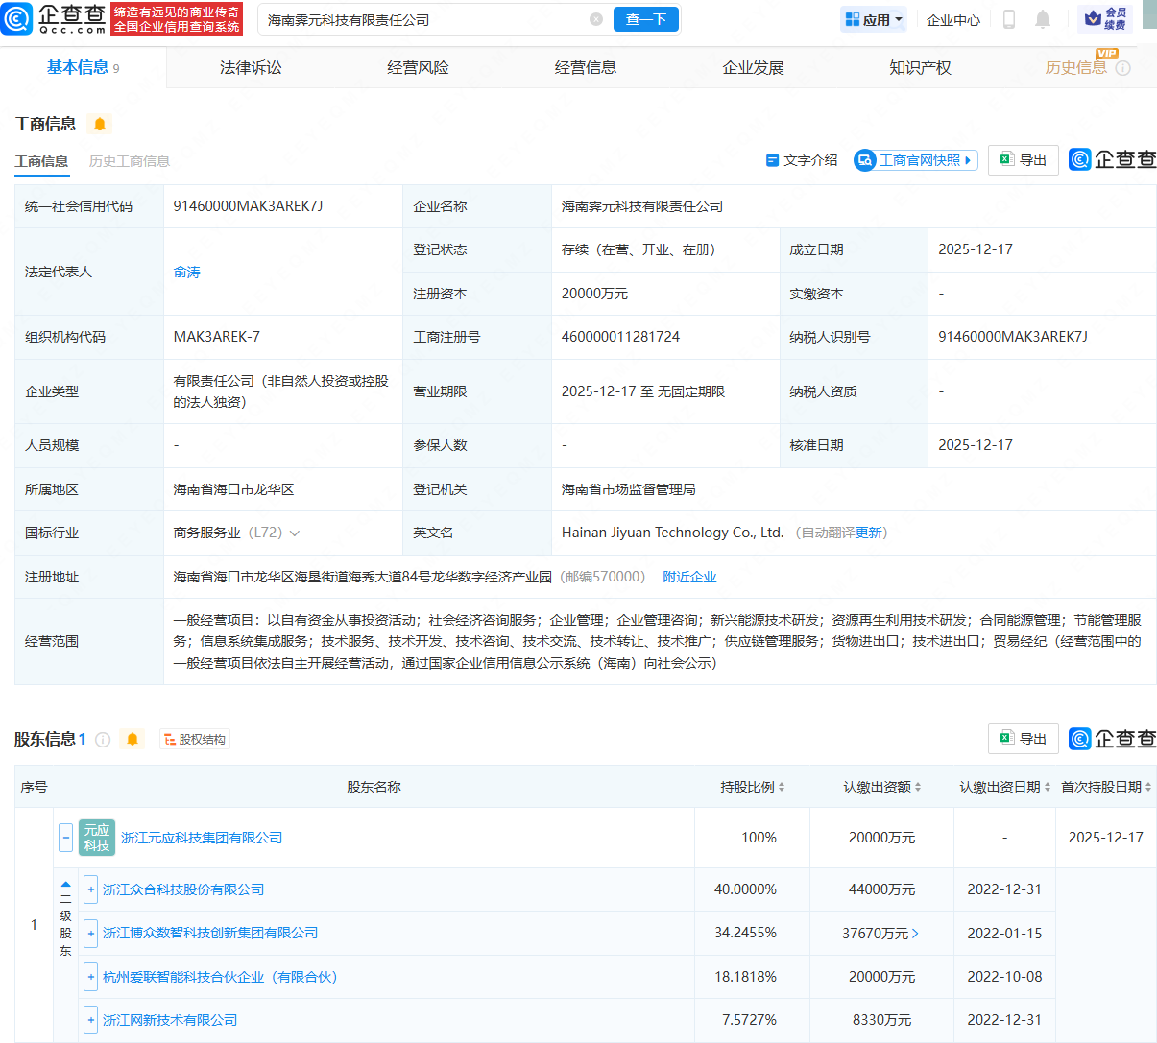Open the notification bell in the top bar
This screenshot has width=1157, height=1043.
tap(1043, 19)
